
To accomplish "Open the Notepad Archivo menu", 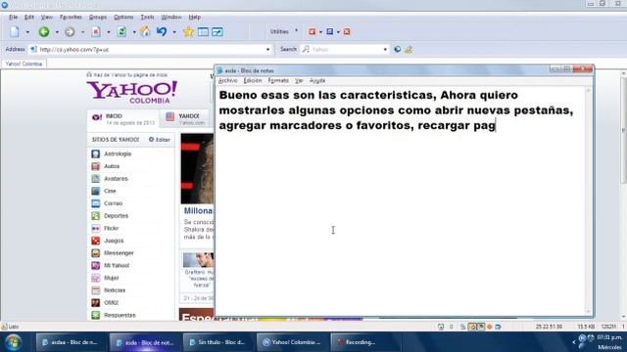I will pos(228,80).
